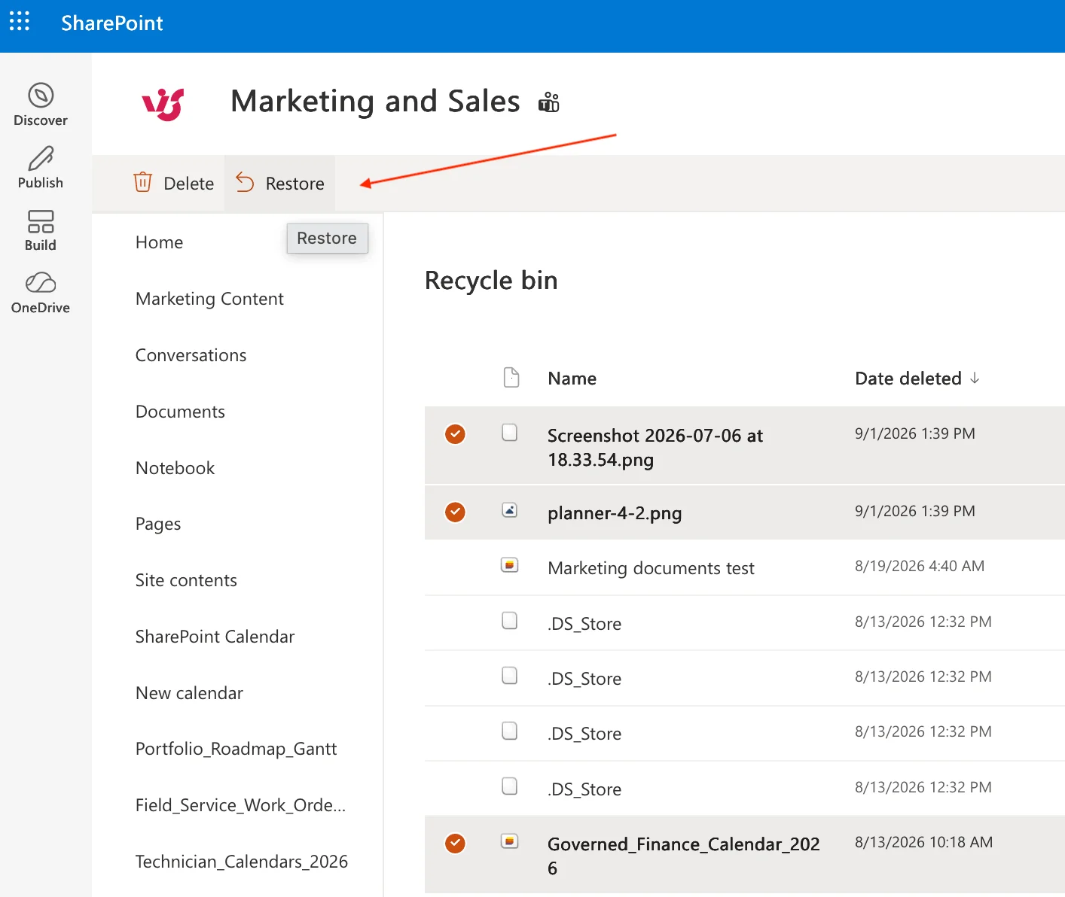Sort by Date deleted column
1065x897 pixels.
pyautogui.click(x=917, y=379)
